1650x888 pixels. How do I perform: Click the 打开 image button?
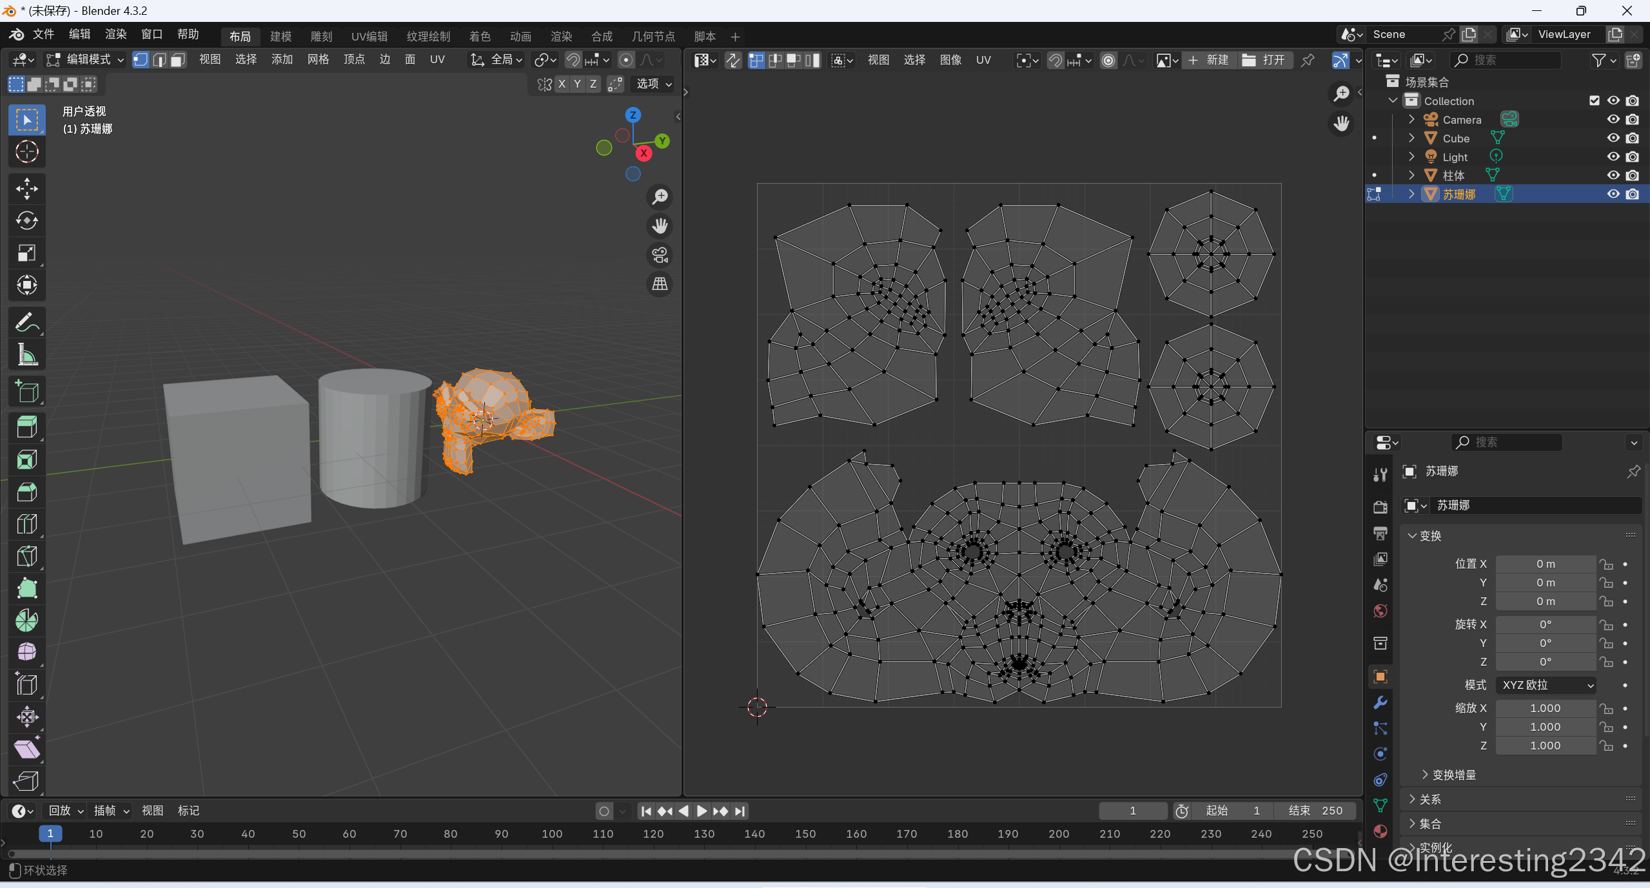click(1264, 60)
